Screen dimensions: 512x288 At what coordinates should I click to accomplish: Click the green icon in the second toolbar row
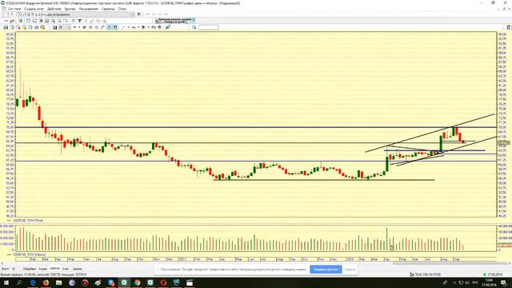pos(21,21)
